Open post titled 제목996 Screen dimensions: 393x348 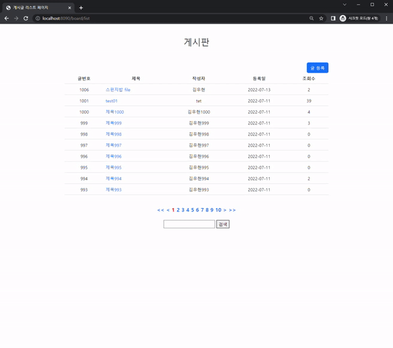113,156
